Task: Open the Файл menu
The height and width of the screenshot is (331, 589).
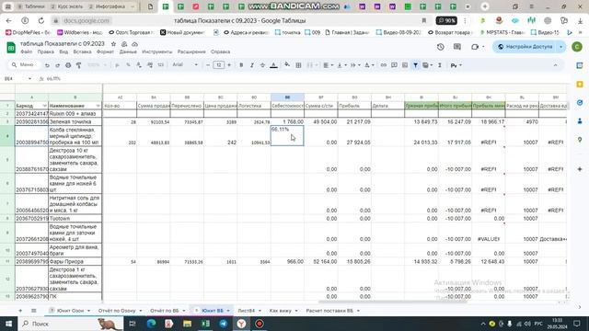Action: (27, 51)
